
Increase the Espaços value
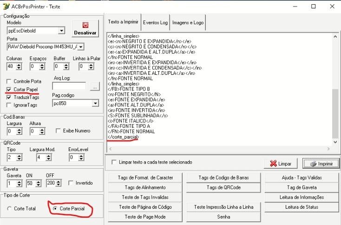click(x=42, y=65)
